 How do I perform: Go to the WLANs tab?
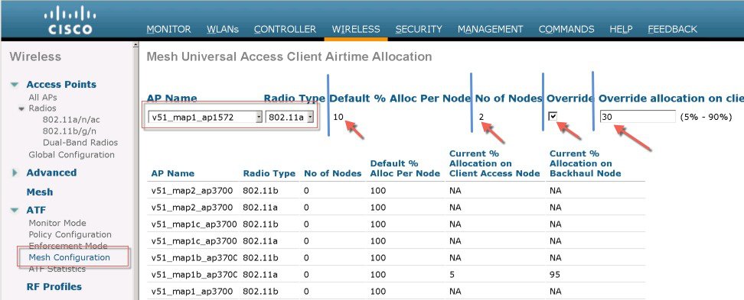coord(223,29)
